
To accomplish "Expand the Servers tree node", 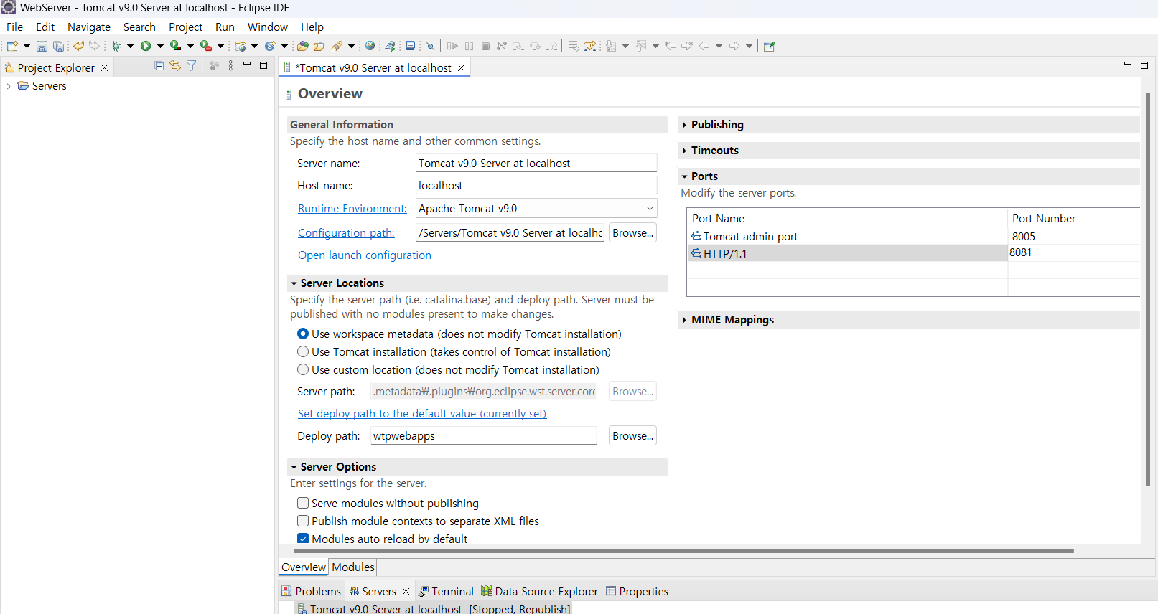I will click(x=9, y=86).
